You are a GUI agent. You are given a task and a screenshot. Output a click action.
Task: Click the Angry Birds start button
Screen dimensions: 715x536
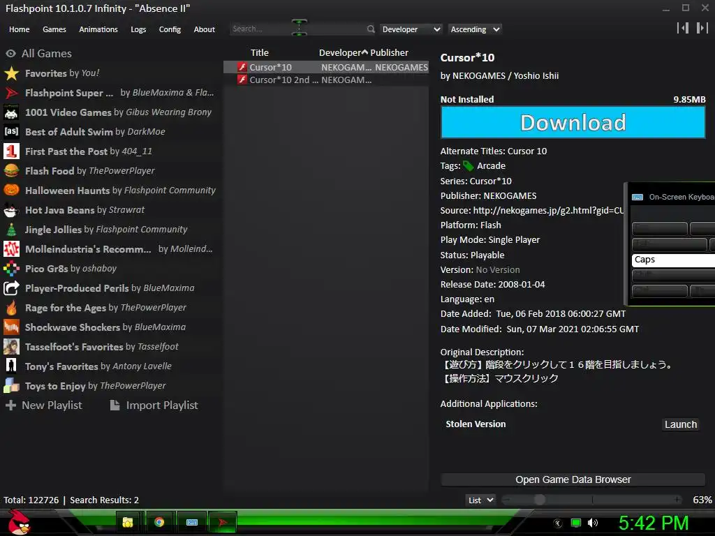[19, 522]
